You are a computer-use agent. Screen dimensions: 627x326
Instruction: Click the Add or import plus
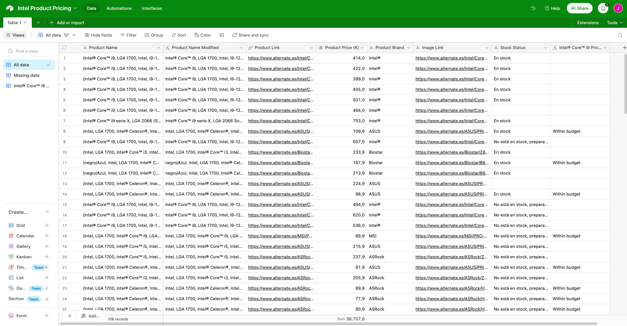51,23
